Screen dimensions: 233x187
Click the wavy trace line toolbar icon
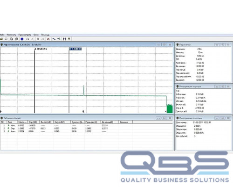pyautogui.click(x=54, y=39)
